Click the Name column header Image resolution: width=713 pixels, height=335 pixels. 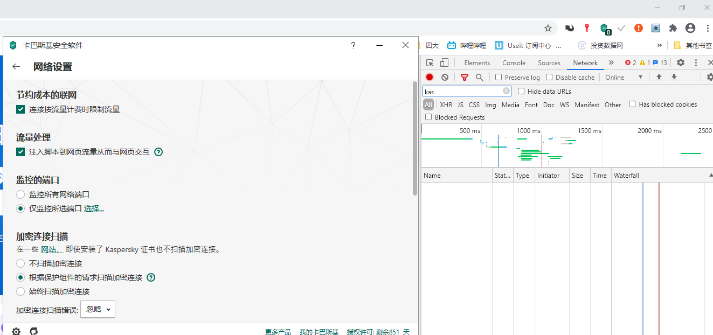tap(456, 175)
